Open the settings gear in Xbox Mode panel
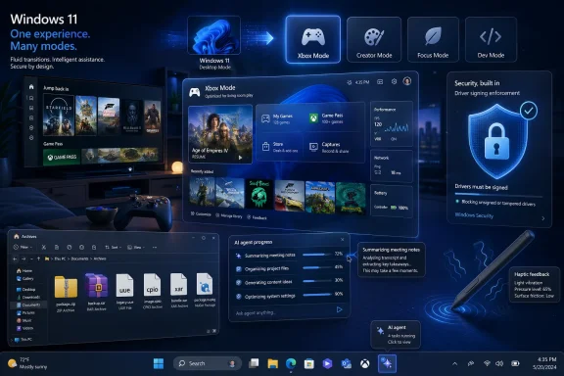Viewport: 564px width, 376px height. pyautogui.click(x=394, y=81)
